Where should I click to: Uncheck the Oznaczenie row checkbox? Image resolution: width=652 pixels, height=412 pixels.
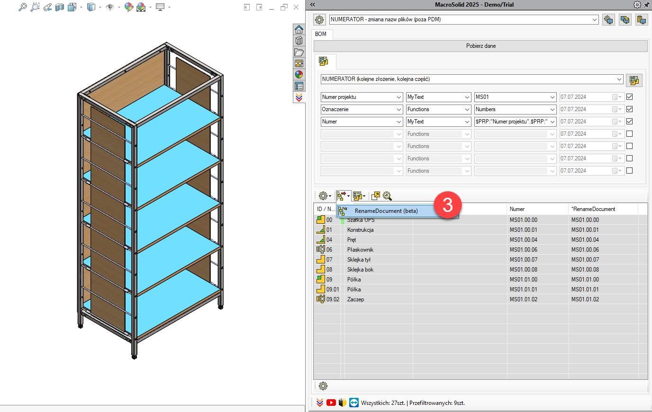(x=629, y=109)
